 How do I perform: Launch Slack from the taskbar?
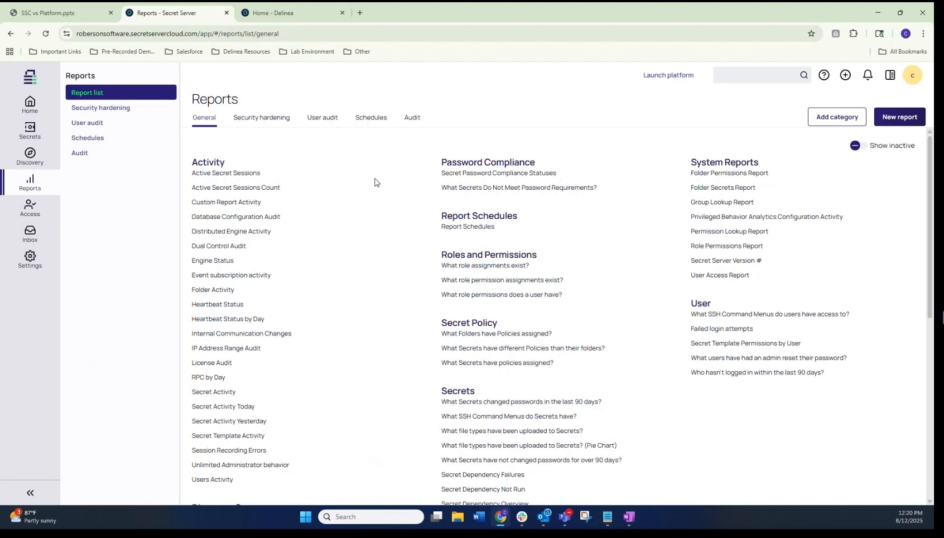click(522, 517)
